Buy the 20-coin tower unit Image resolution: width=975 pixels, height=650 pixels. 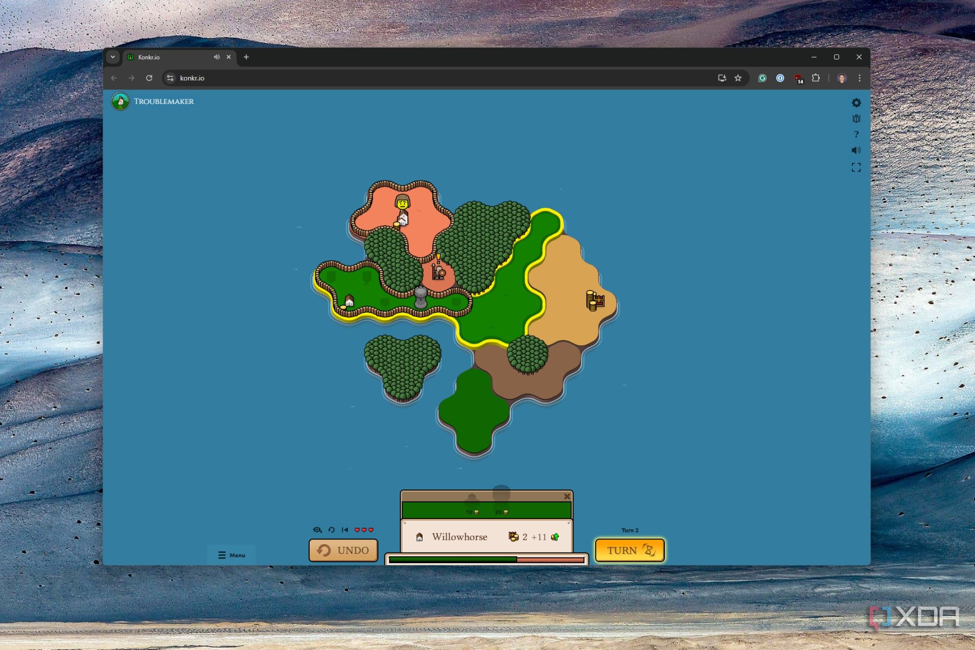click(x=501, y=501)
